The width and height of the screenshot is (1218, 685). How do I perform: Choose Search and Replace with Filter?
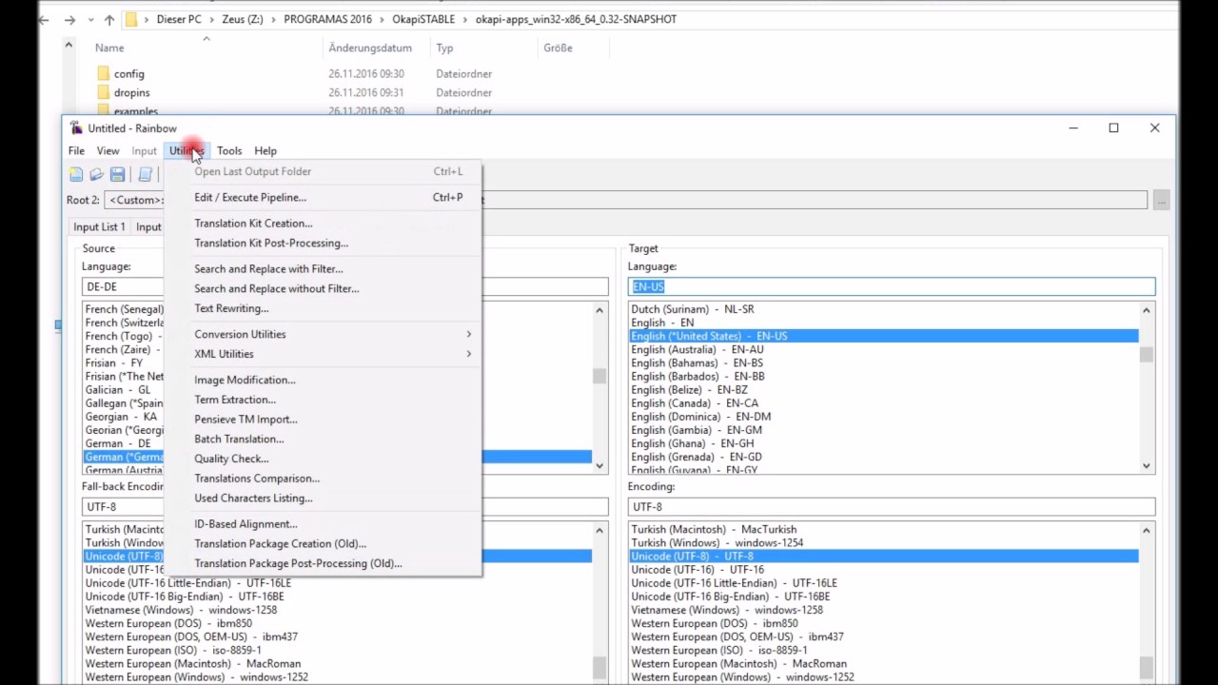[324, 268]
